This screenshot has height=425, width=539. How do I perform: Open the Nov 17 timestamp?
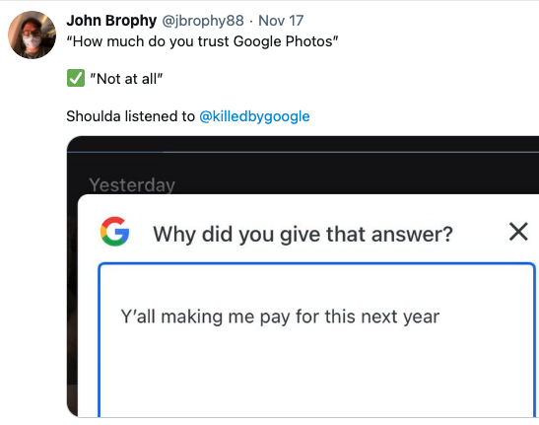pyautogui.click(x=281, y=21)
